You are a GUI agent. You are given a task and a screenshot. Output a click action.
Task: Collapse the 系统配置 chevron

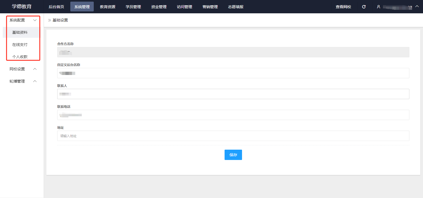35,20
